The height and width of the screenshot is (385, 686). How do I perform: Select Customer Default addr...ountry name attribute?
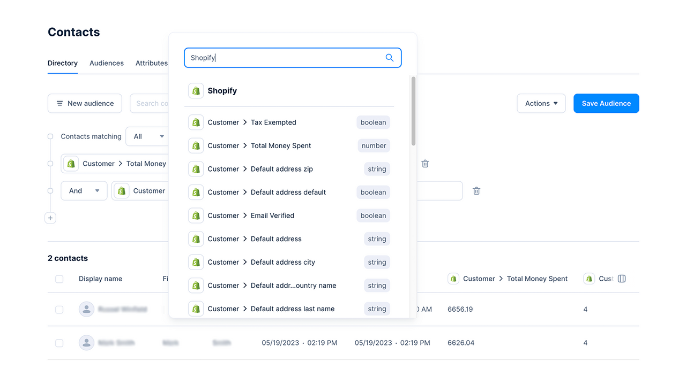pos(289,286)
